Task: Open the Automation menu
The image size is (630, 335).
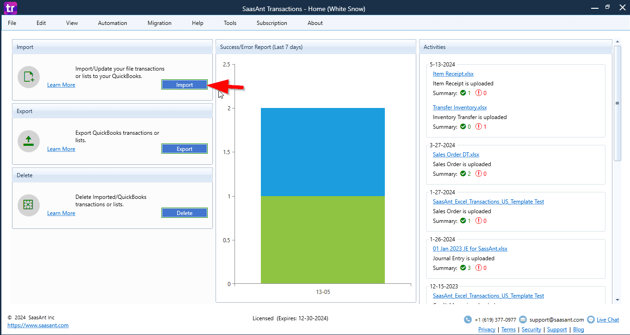Action: [112, 23]
